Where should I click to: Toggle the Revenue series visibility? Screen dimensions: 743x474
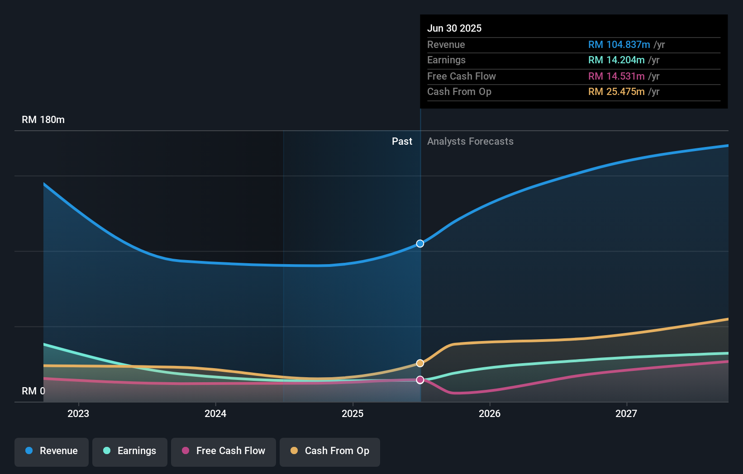(51, 451)
